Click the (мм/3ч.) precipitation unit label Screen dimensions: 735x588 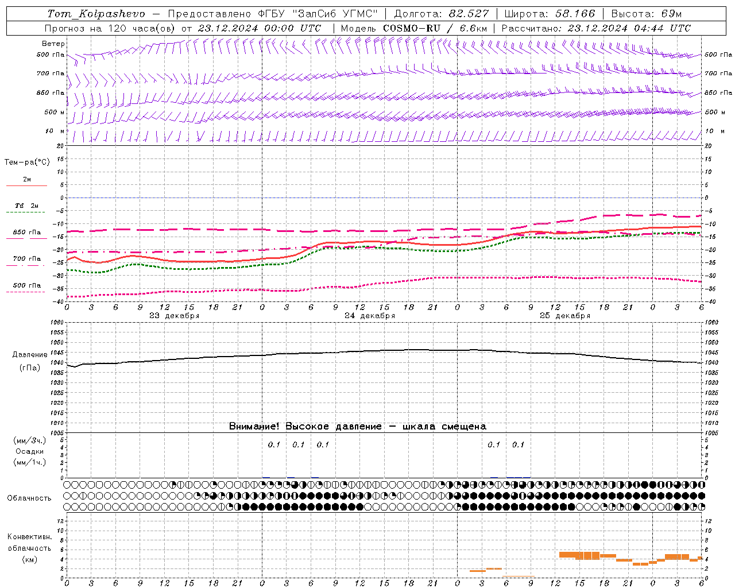click(30, 440)
